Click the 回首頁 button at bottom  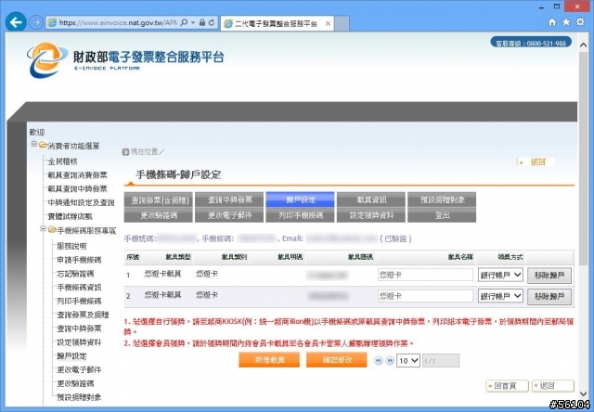point(507,386)
